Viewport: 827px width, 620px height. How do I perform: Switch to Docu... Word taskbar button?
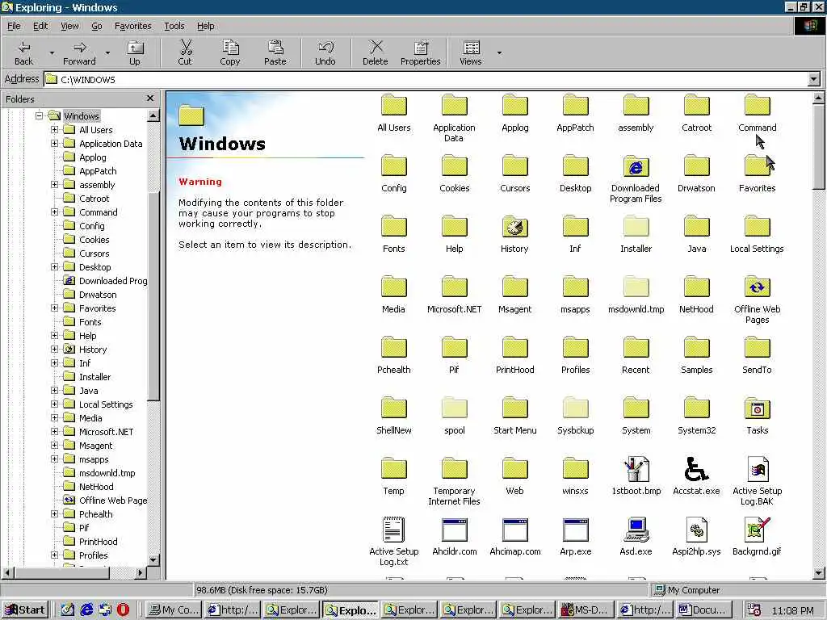pos(704,610)
